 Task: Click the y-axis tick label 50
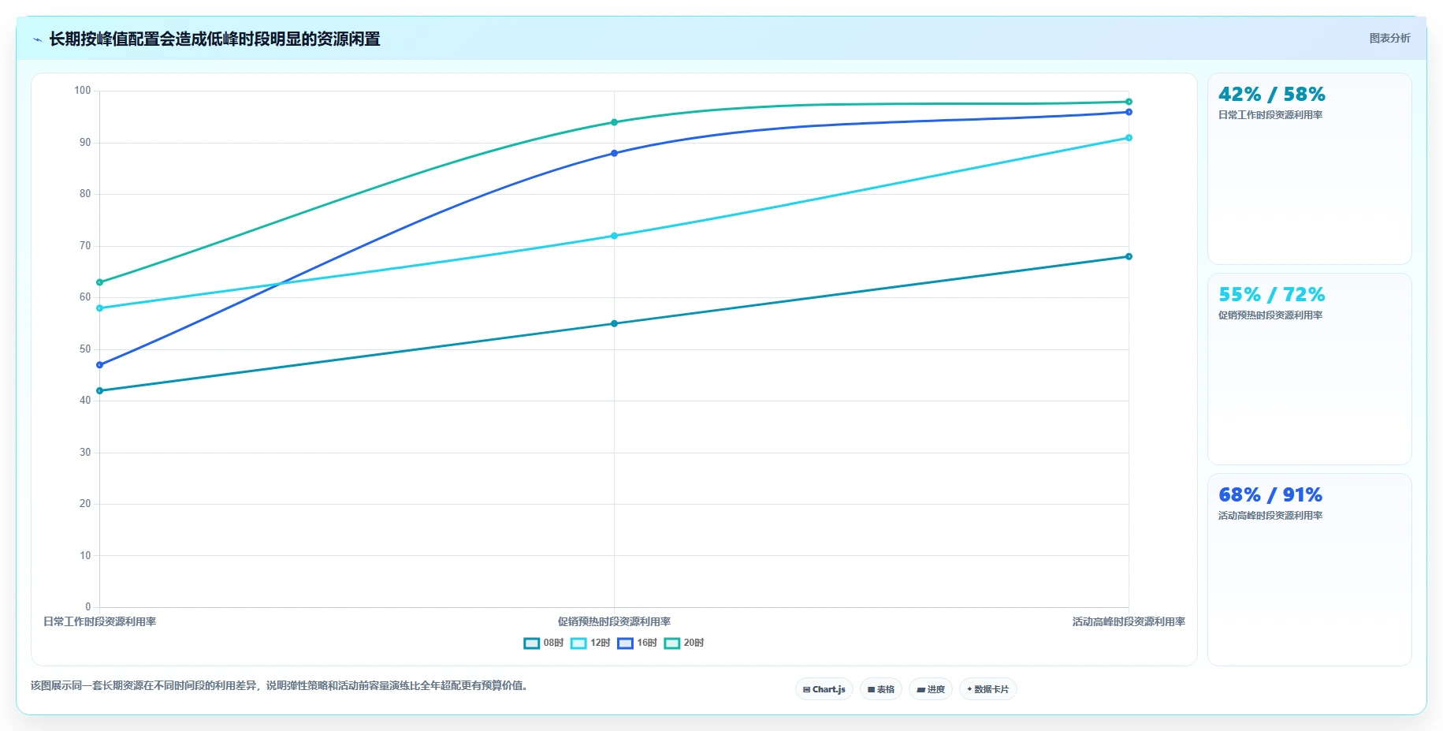click(85, 349)
